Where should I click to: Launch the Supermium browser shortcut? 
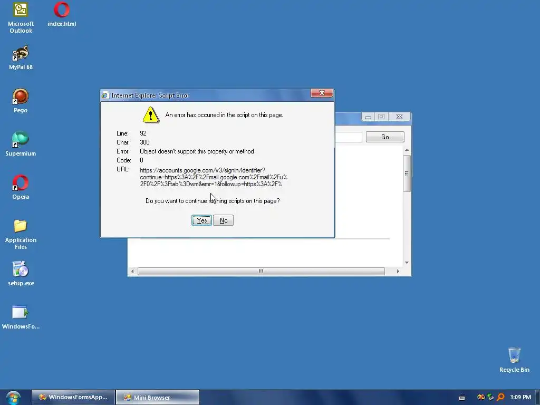point(21,144)
